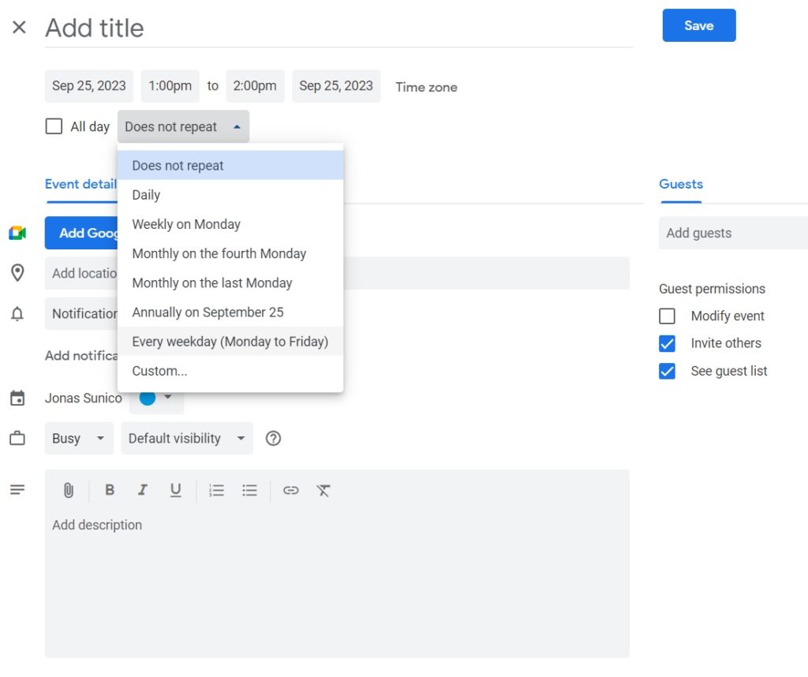Uncheck the Invite others permission
The width and height of the screenshot is (808, 677).
(667, 343)
